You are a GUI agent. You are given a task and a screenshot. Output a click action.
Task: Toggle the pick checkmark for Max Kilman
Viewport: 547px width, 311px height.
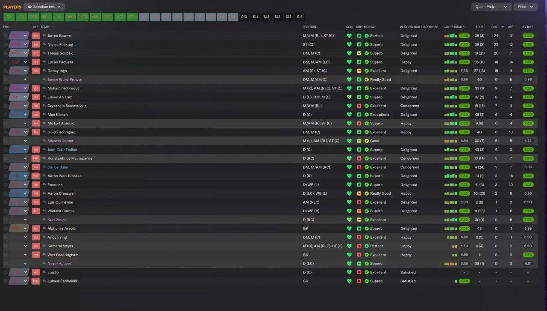coord(6,115)
